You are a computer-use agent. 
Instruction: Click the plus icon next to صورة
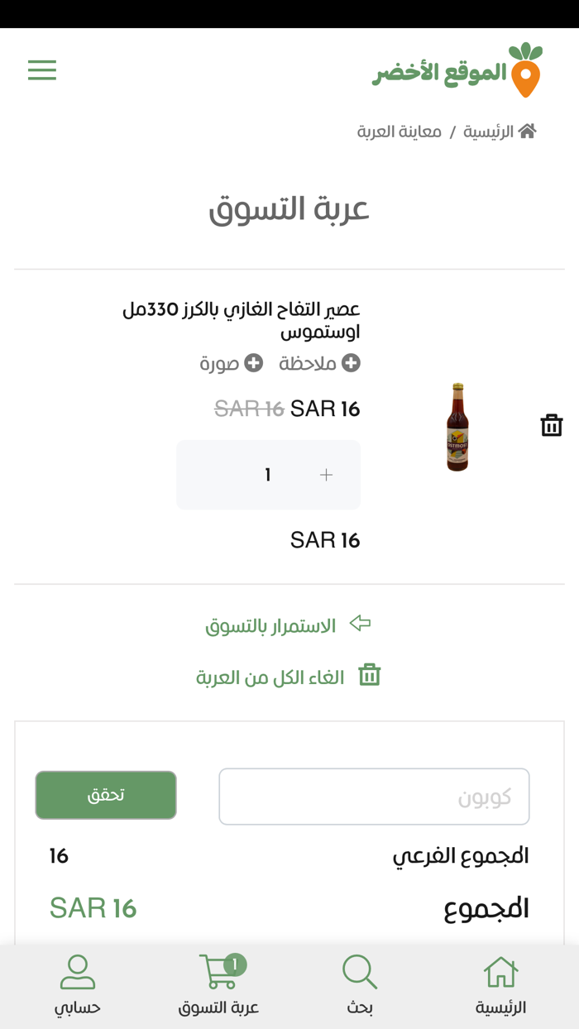pyautogui.click(x=253, y=361)
